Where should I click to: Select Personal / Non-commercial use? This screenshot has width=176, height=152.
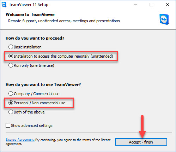(37, 103)
